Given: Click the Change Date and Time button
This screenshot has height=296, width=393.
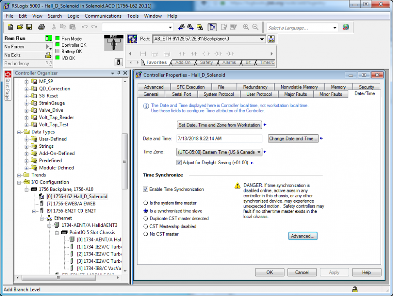Looking at the screenshot, I should pyautogui.click(x=293, y=139).
